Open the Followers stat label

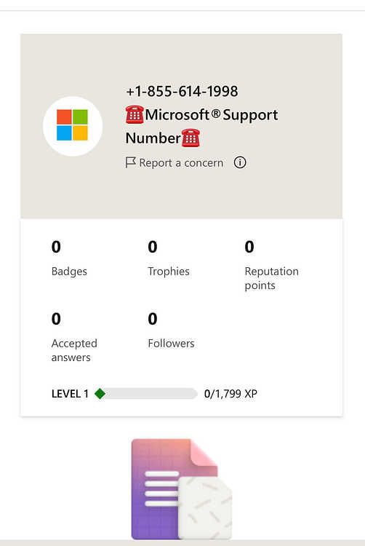(x=171, y=344)
